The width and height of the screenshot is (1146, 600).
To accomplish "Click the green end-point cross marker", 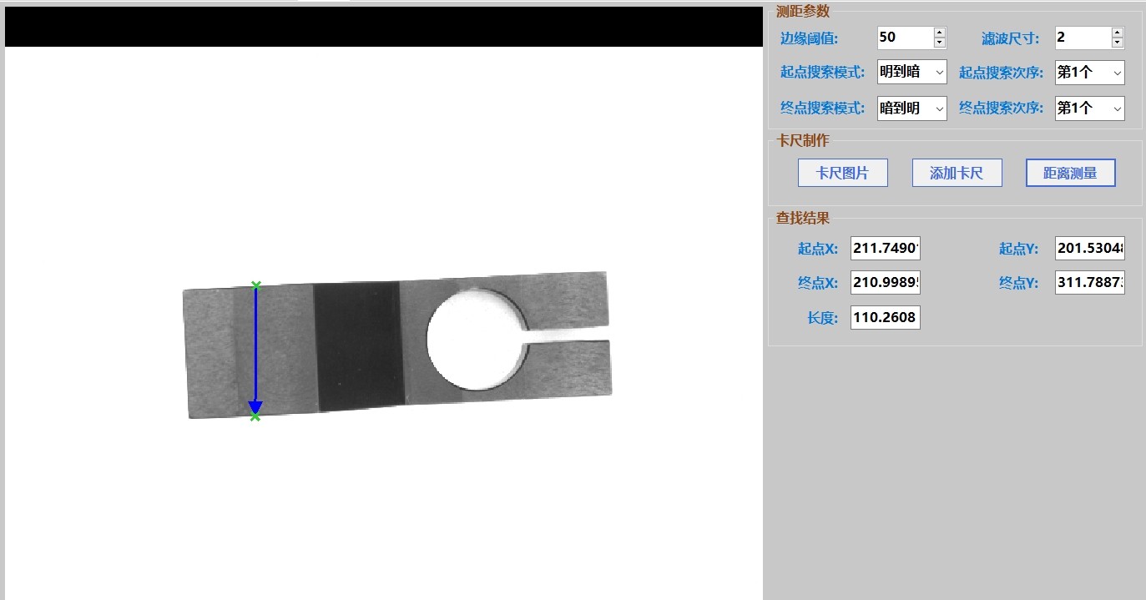I will pos(255,416).
